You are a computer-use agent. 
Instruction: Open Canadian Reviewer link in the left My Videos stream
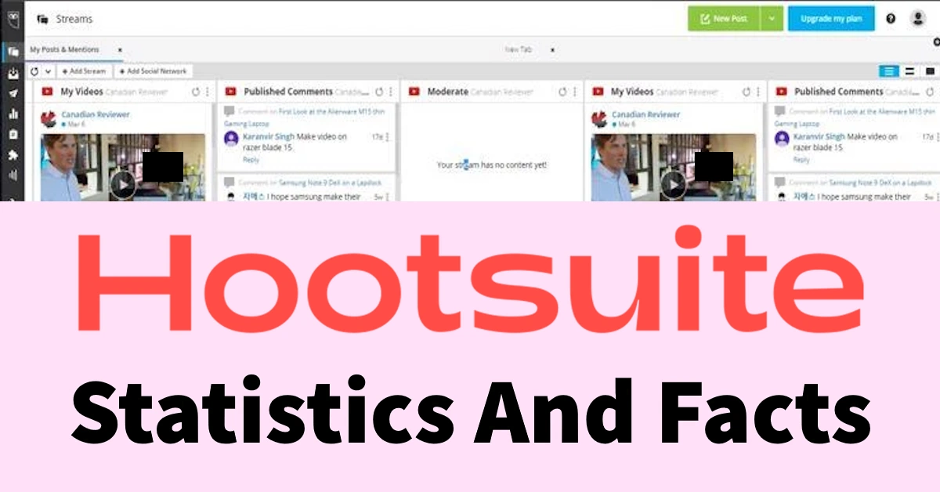click(x=96, y=114)
